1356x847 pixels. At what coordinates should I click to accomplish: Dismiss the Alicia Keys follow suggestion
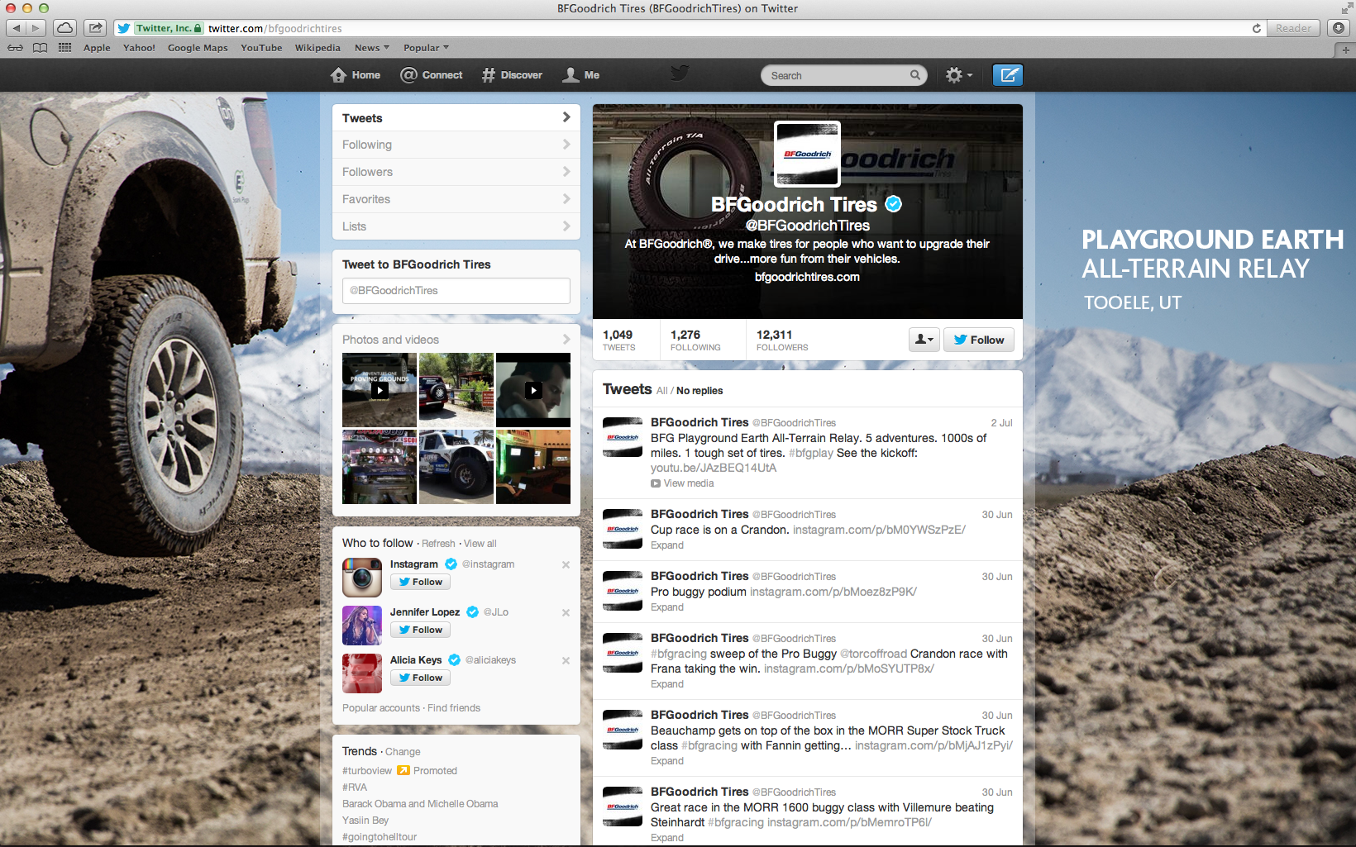[x=566, y=661]
